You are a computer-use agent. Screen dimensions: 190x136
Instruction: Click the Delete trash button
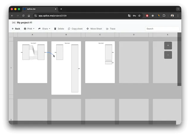[59, 29]
